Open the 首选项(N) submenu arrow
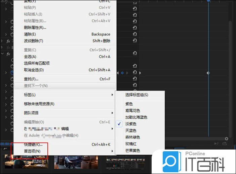This screenshot has height=174, width=236. click(112, 151)
